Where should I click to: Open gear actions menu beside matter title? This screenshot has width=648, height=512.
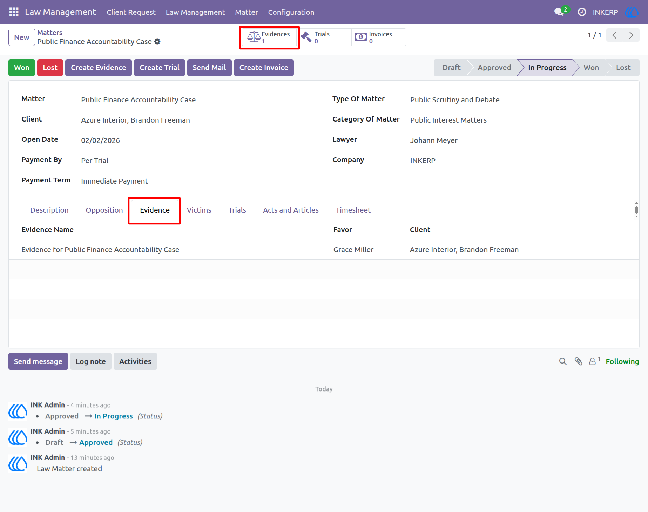point(157,42)
